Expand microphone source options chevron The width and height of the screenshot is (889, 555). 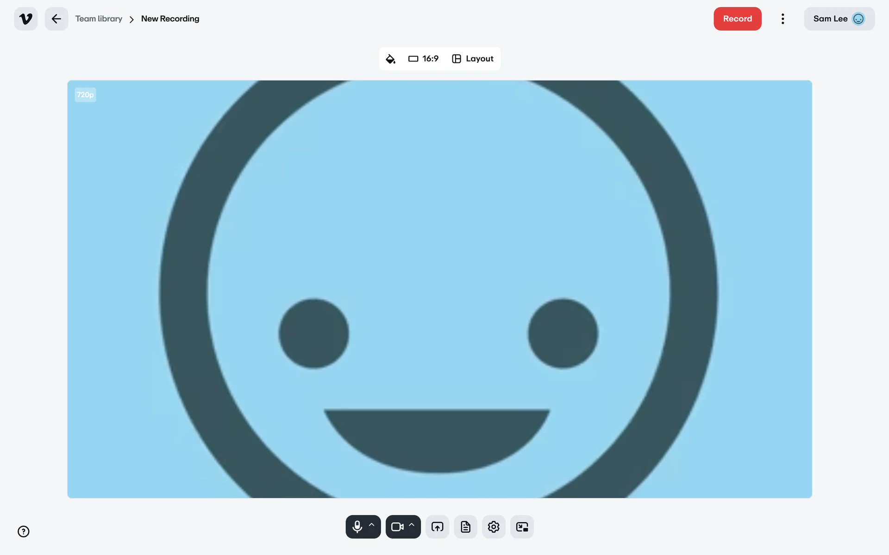point(371,525)
